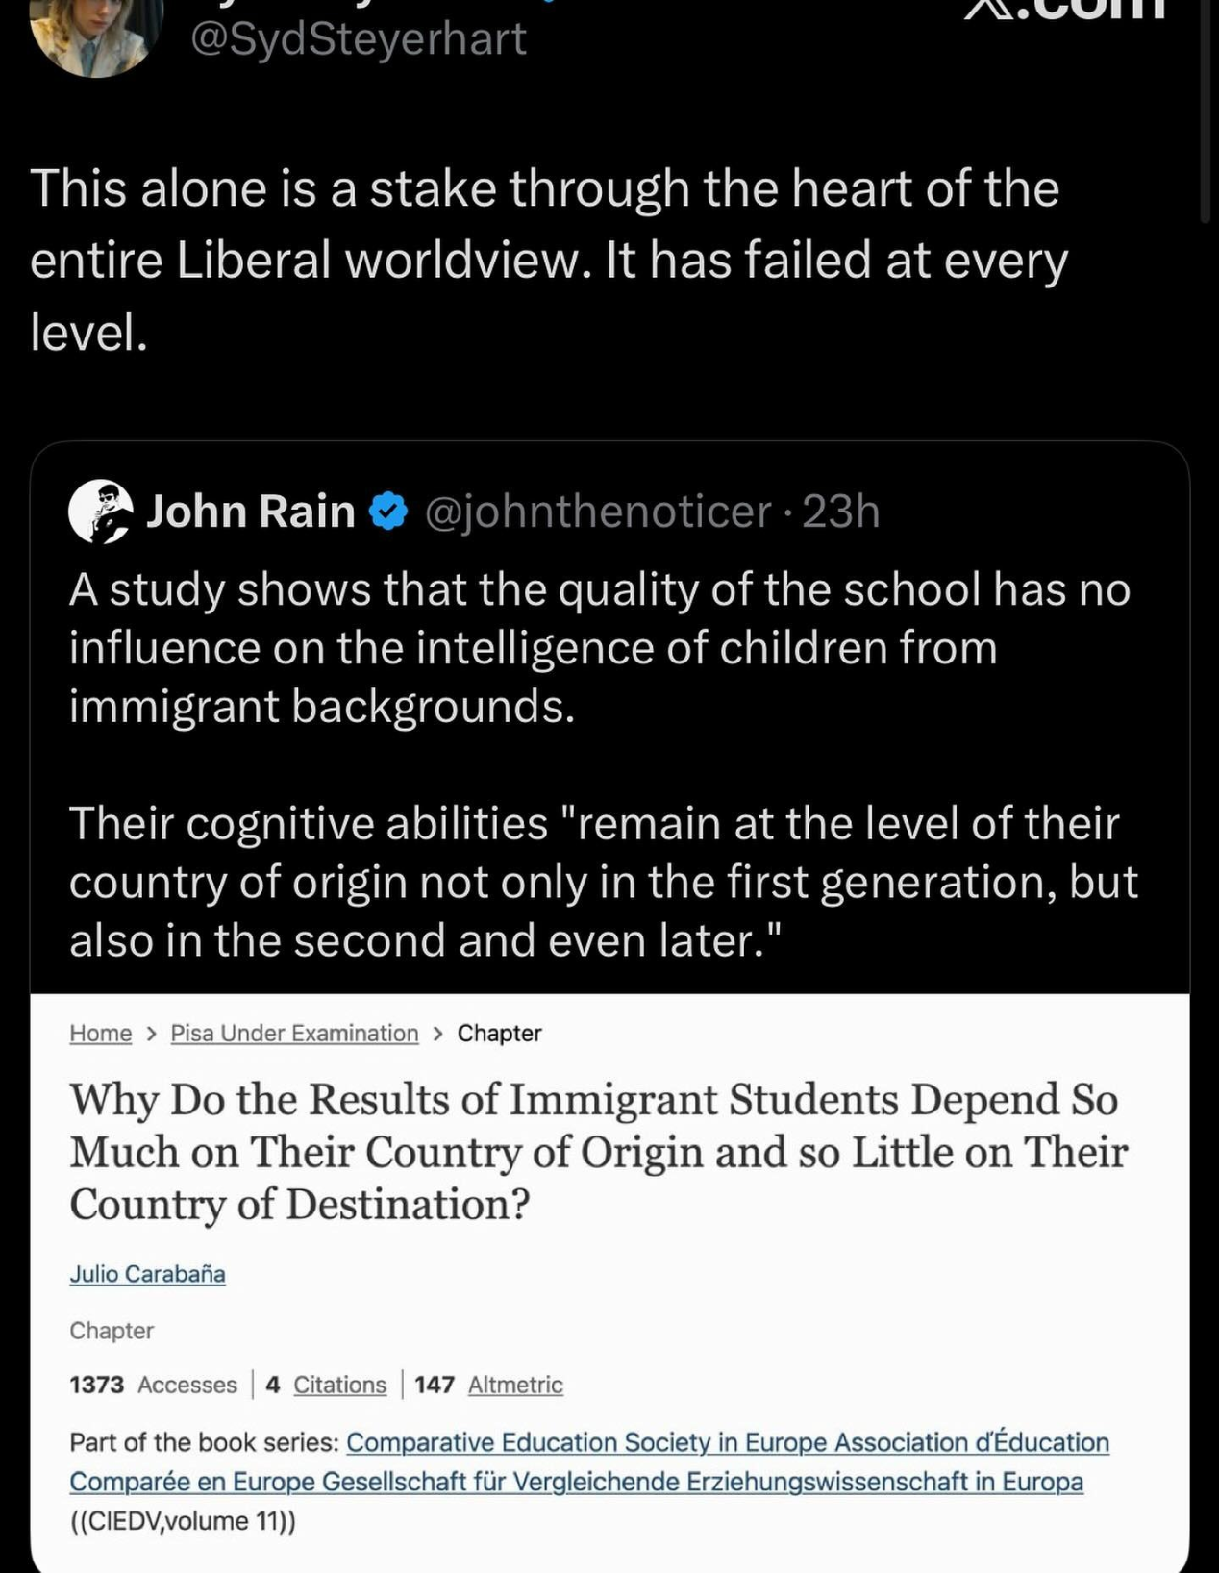Viewport: 1219px width, 1573px height.
Task: Open the Comparative Education Society book series link
Action: coord(589,1462)
